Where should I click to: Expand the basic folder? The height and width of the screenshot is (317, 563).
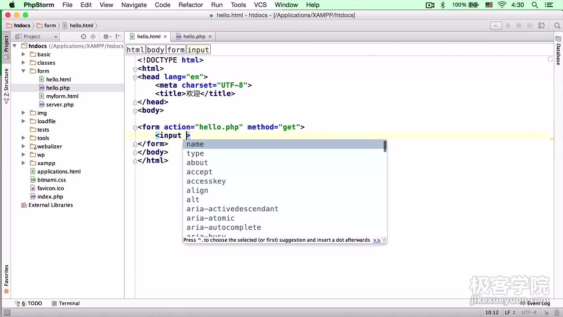[23, 54]
